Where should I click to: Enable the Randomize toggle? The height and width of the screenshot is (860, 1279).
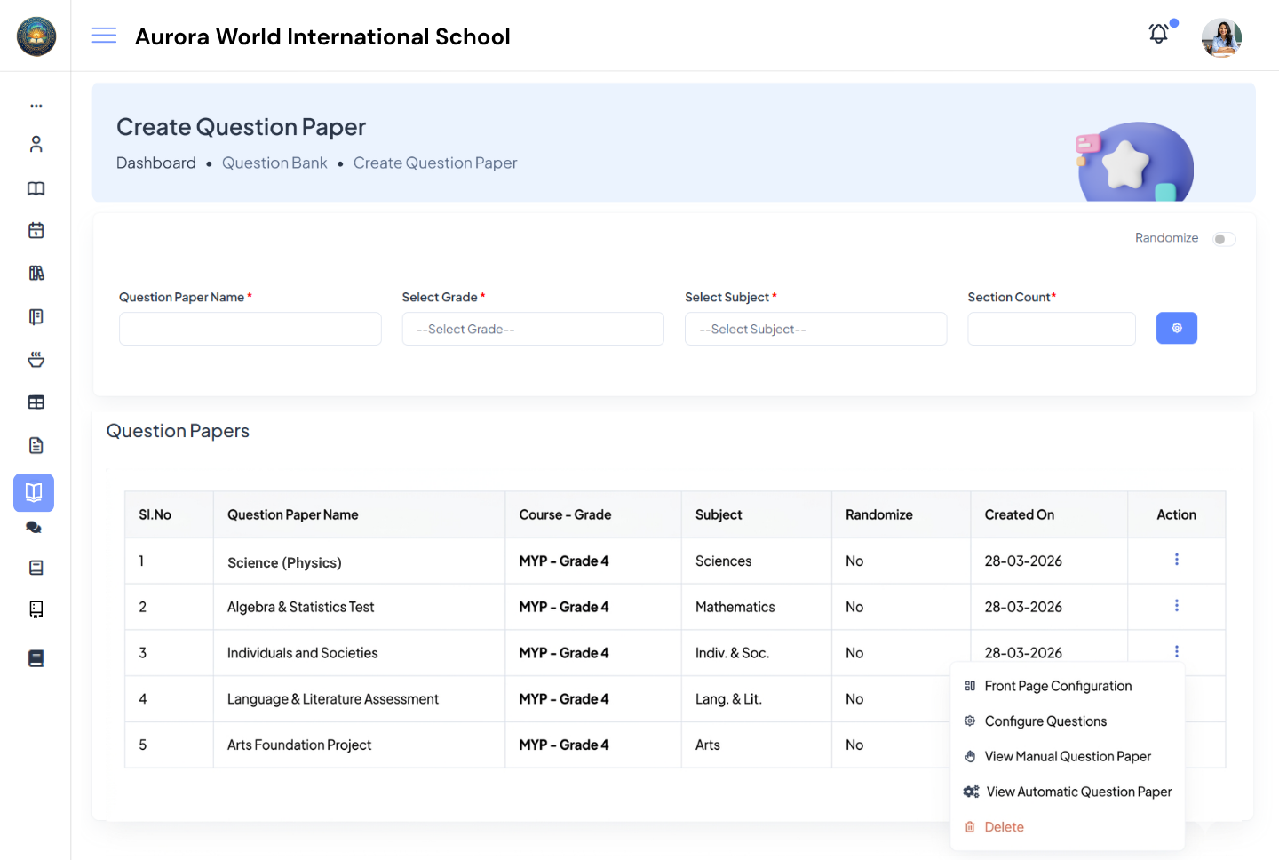pyautogui.click(x=1223, y=238)
